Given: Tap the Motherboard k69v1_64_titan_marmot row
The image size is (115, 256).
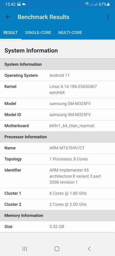Looking at the screenshot, I should click(57, 126).
